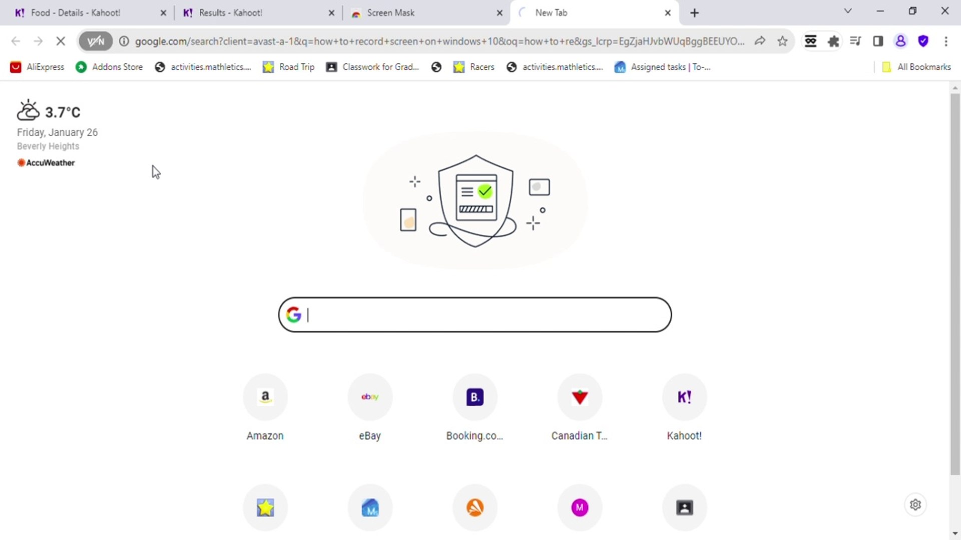Open eBay shortcut tile
This screenshot has width=961, height=540.
pyautogui.click(x=370, y=408)
